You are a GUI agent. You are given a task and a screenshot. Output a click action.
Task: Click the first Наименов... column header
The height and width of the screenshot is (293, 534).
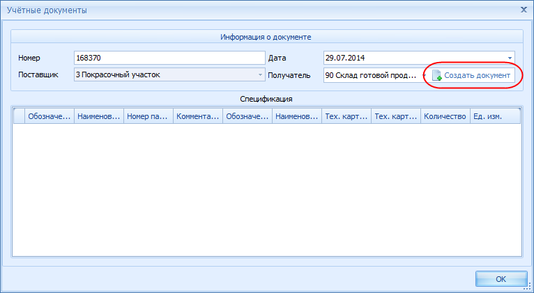coord(99,117)
